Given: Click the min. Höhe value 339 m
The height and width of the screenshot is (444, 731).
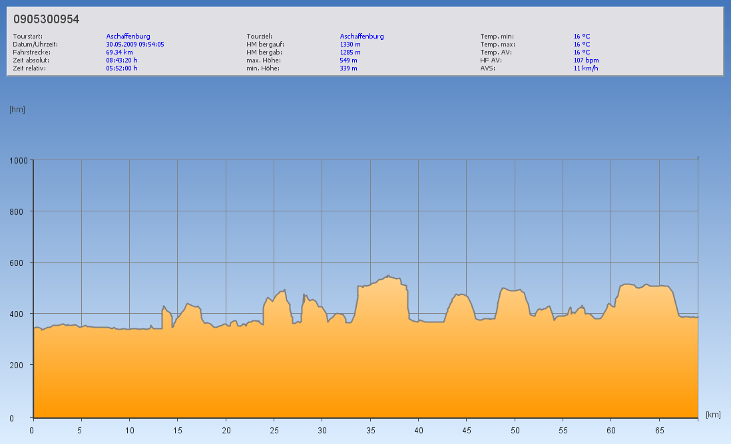Looking at the screenshot, I should click(x=348, y=68).
